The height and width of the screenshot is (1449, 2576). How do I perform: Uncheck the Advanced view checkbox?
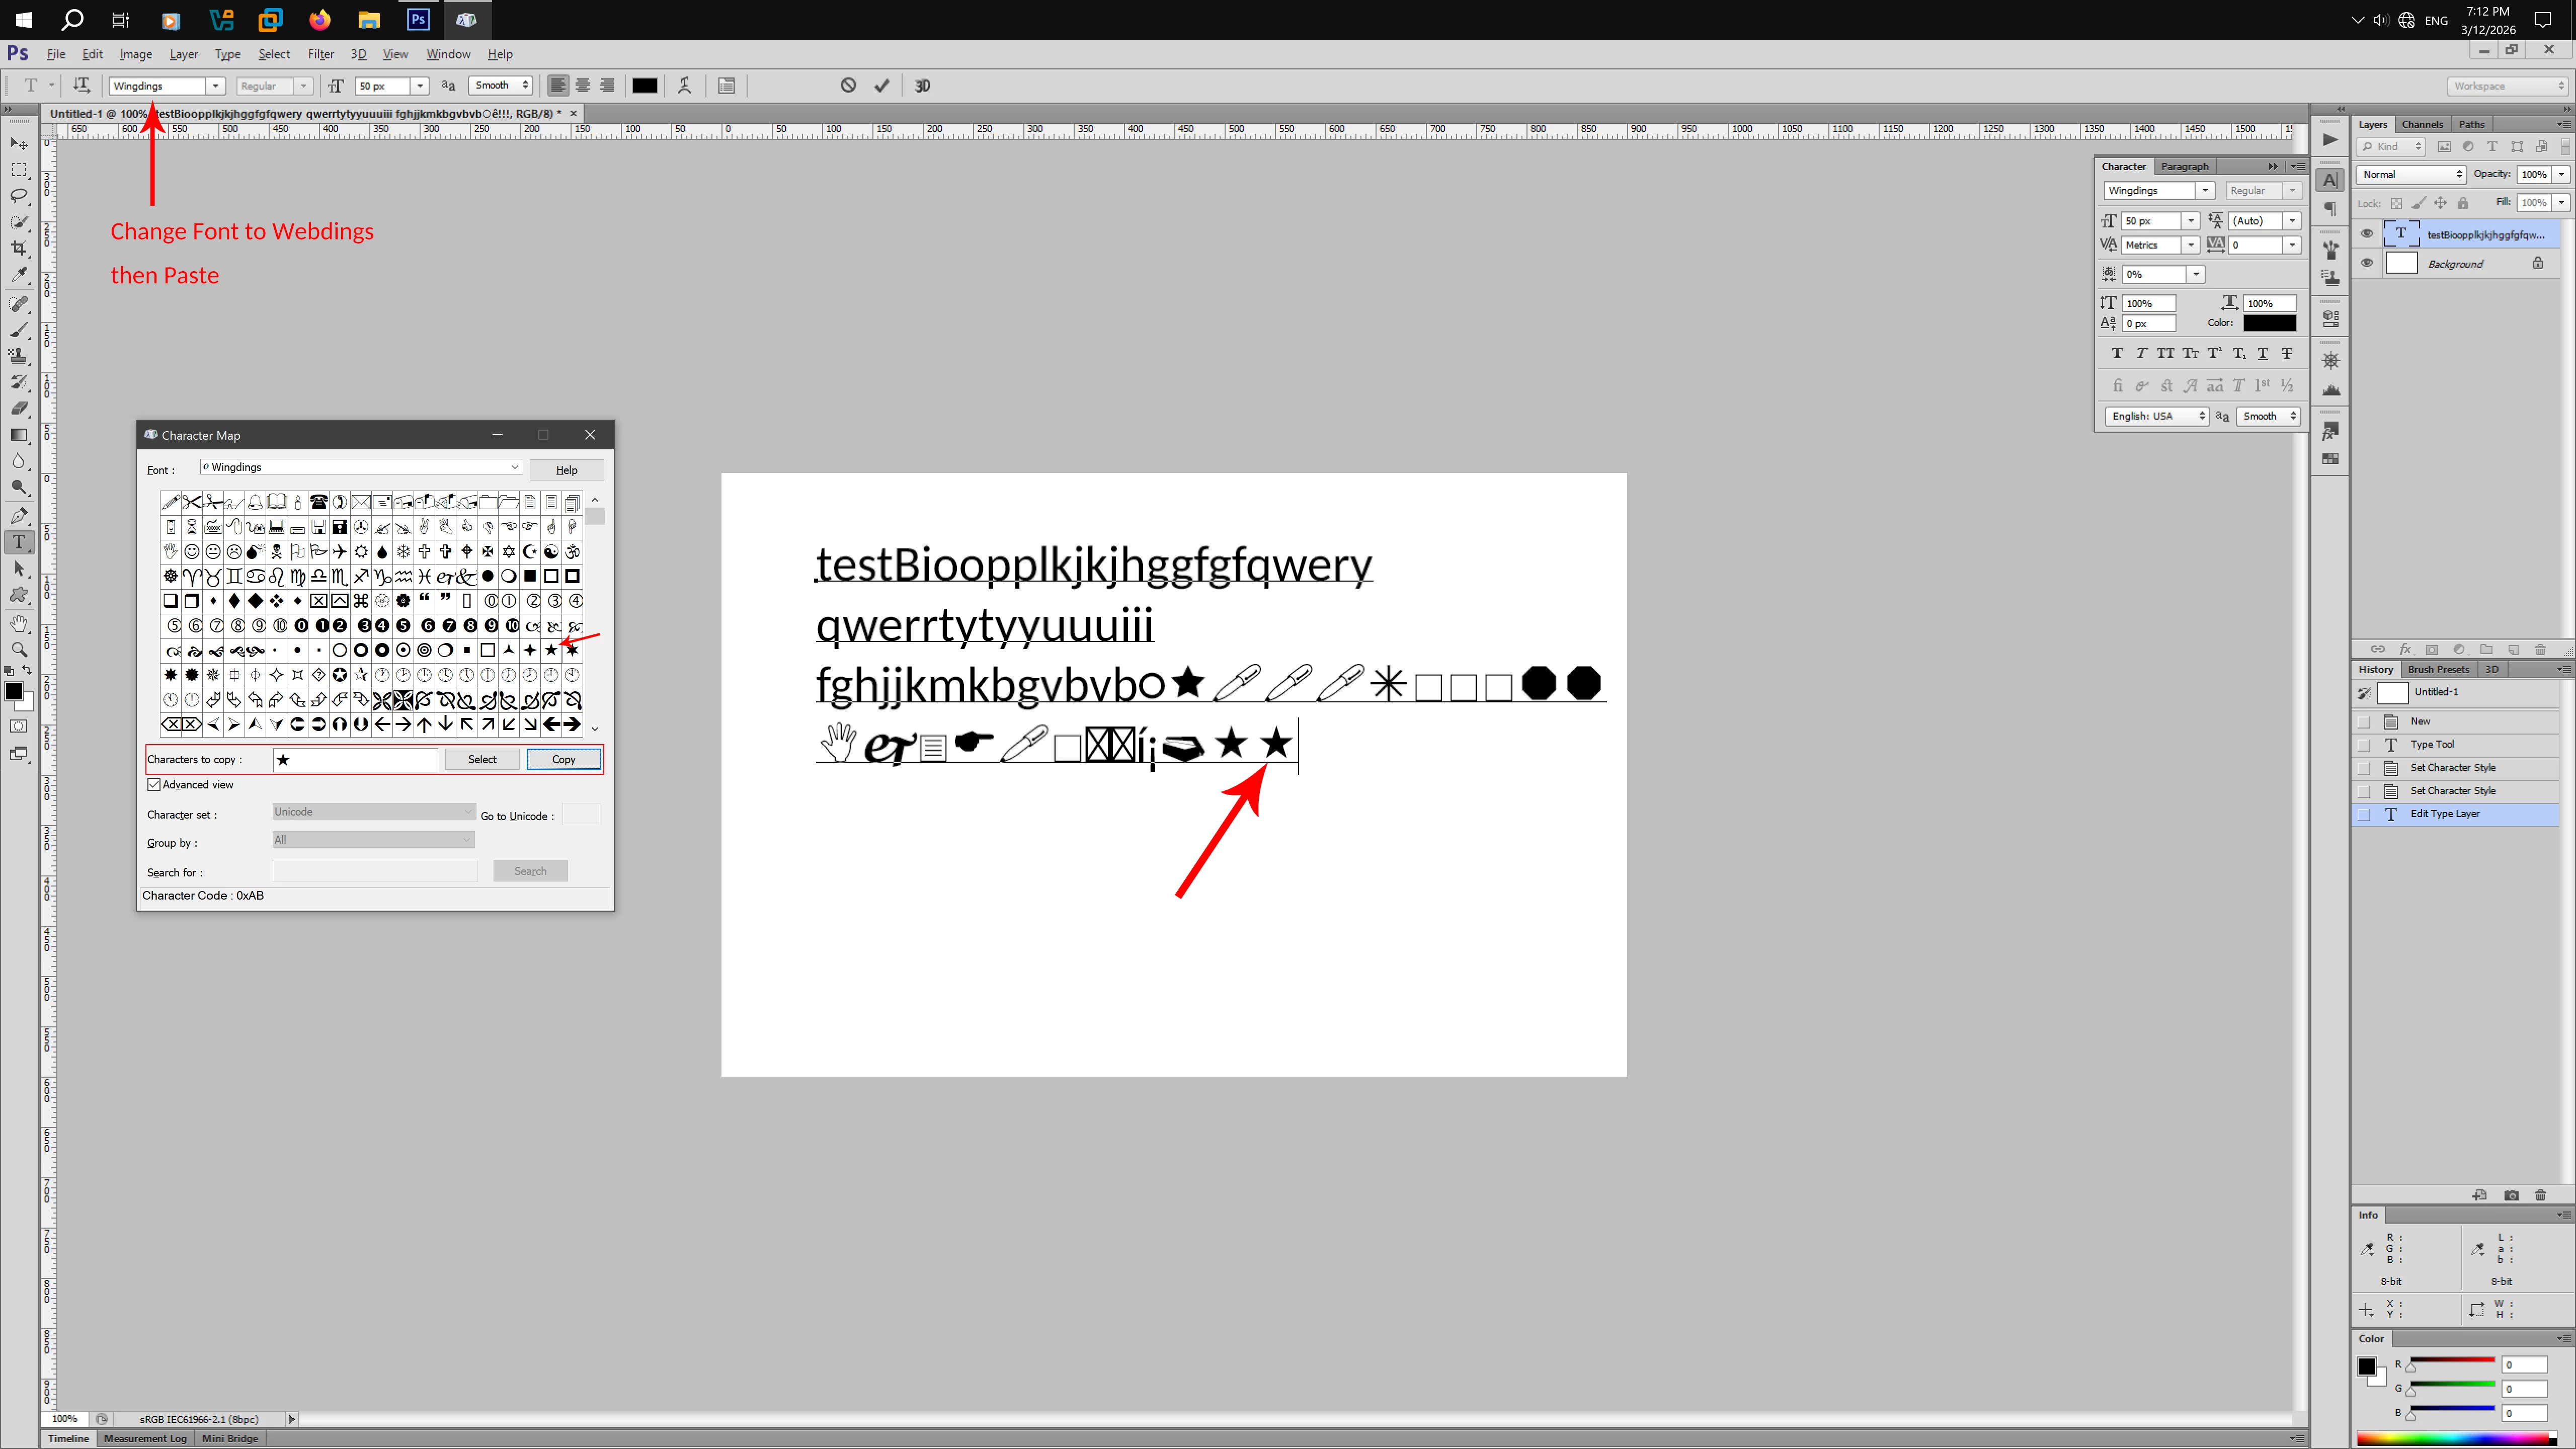point(154,785)
